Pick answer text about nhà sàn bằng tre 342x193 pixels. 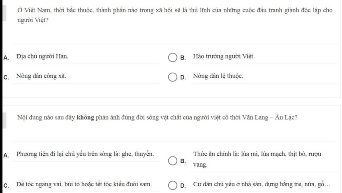262,184
